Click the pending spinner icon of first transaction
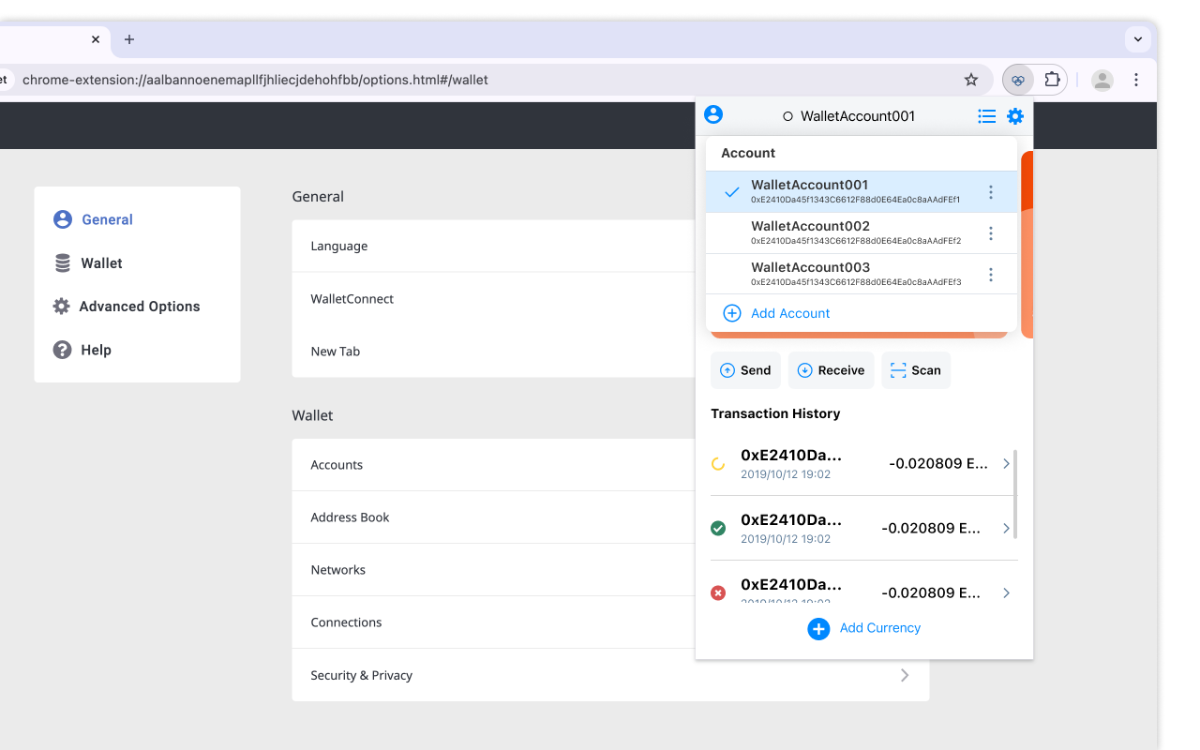The height and width of the screenshot is (750, 1200). (718, 463)
